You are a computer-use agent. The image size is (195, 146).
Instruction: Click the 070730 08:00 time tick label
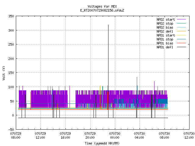click(164, 136)
